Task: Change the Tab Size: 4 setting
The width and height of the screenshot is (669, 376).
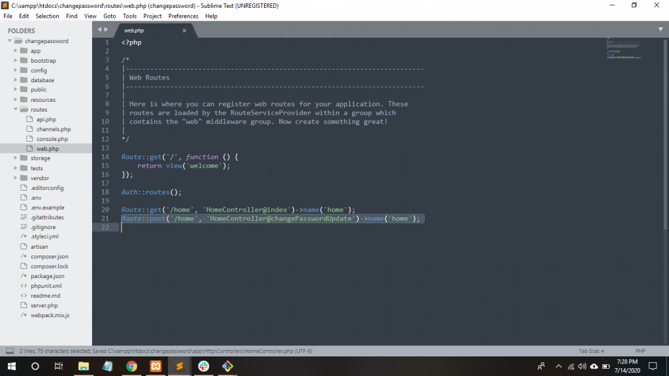Action: [591, 351]
